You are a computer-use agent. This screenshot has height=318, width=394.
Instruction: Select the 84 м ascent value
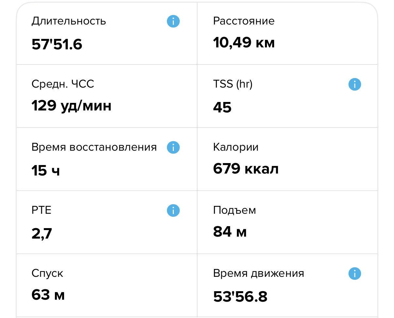[230, 232]
